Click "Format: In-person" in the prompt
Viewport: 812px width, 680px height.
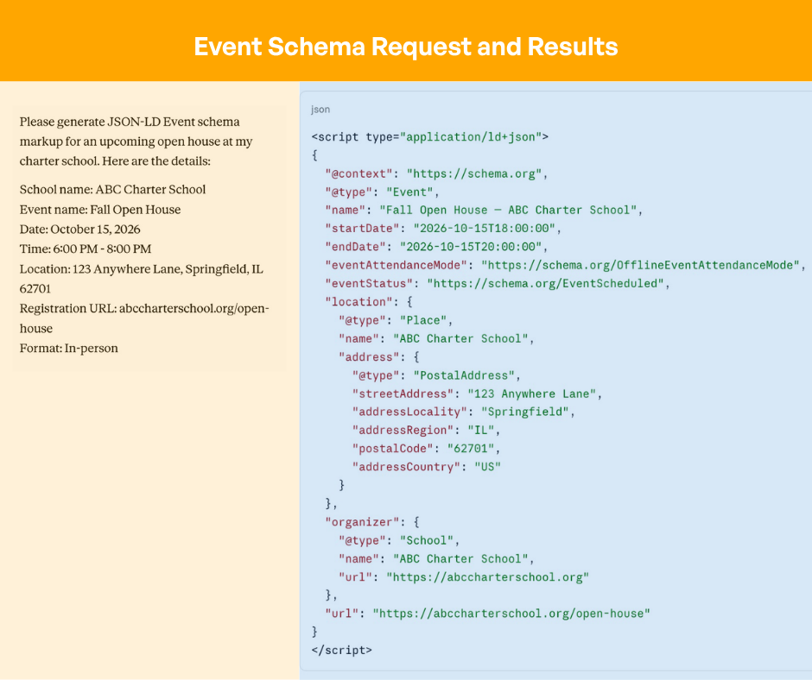69,349
